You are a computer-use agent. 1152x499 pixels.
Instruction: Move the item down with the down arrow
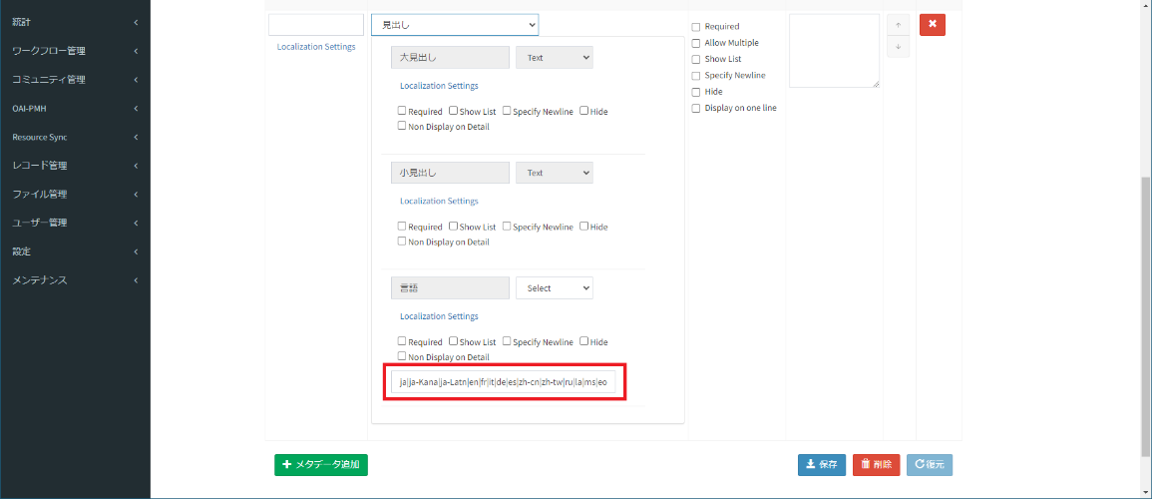coord(898,46)
